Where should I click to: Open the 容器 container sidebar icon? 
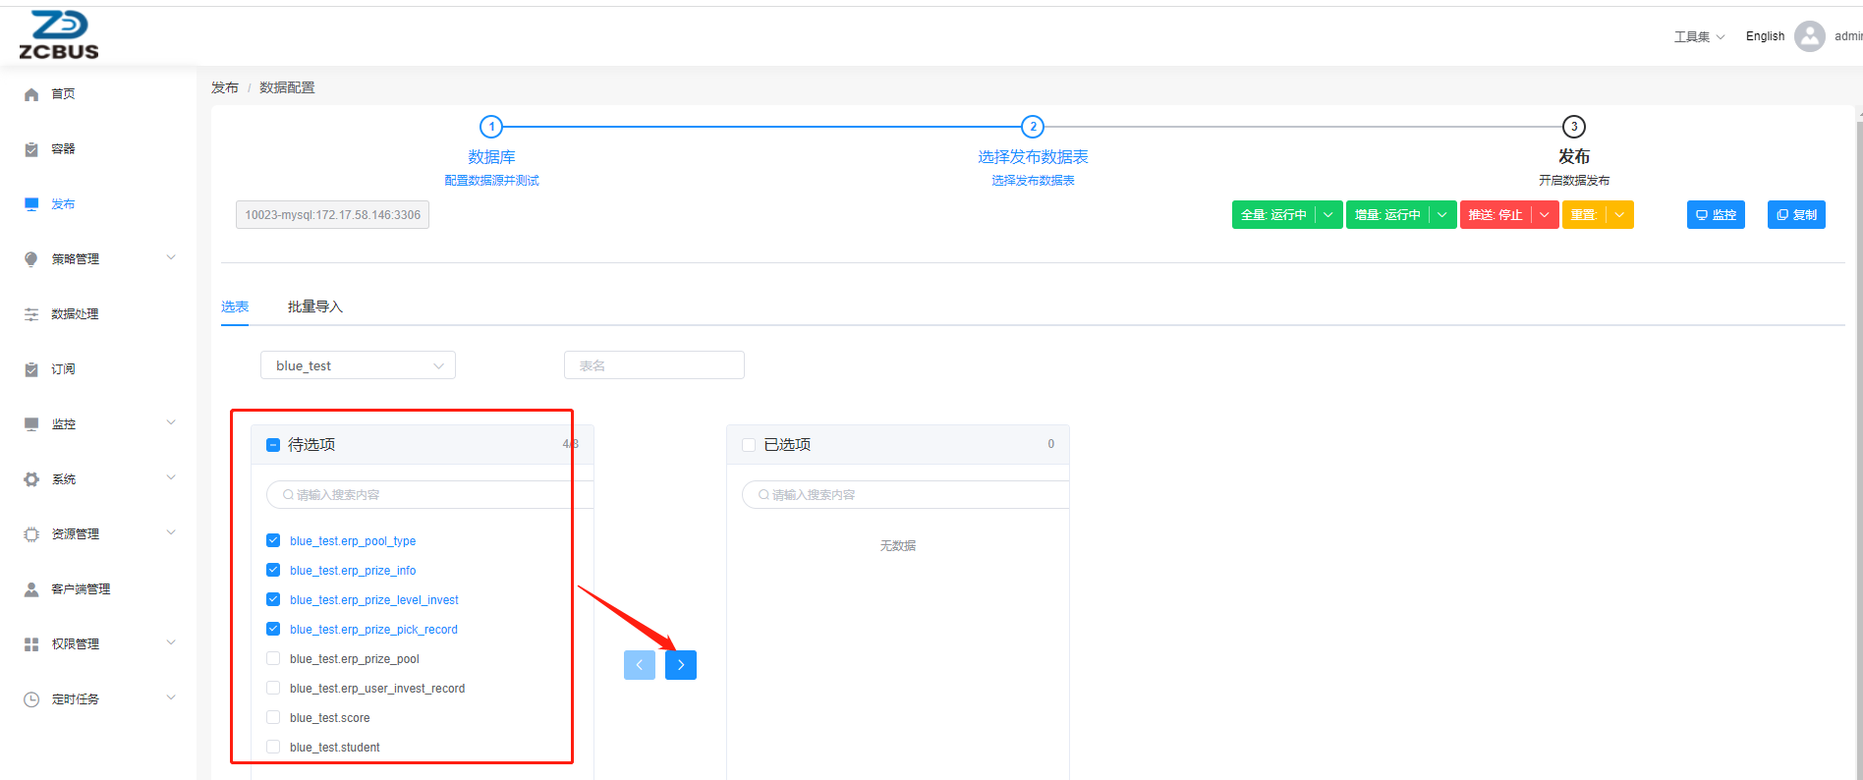coord(31,149)
